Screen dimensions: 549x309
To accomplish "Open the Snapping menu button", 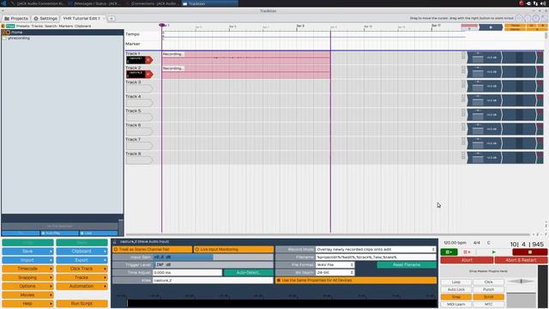I will click(27, 277).
